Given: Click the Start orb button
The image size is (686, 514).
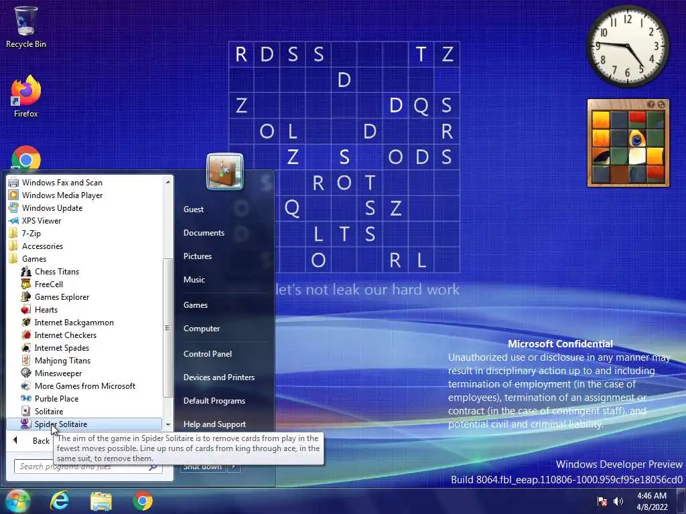Looking at the screenshot, I should click(x=17, y=501).
